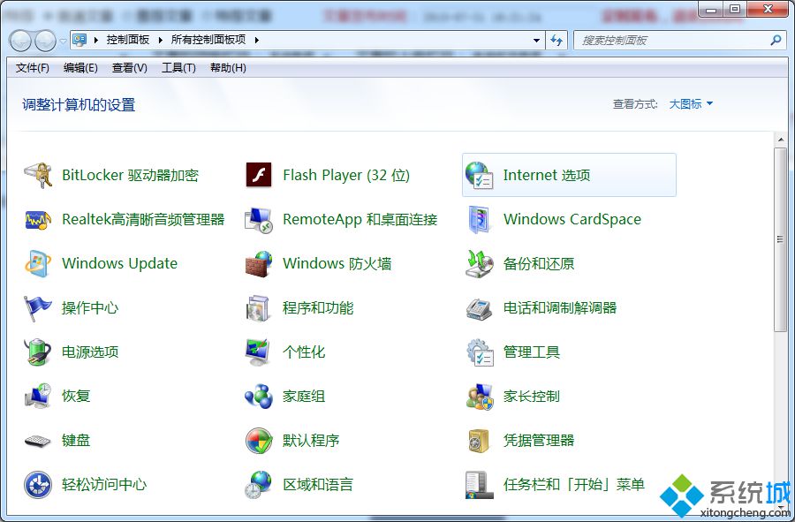This screenshot has width=795, height=522.
Task: Open 程序和功能 text link
Action: point(318,308)
